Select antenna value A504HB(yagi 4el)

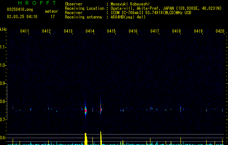tap(128, 17)
